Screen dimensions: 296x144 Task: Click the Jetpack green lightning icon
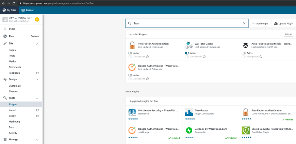[x=189, y=130]
